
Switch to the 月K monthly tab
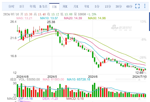(x=76, y=7)
